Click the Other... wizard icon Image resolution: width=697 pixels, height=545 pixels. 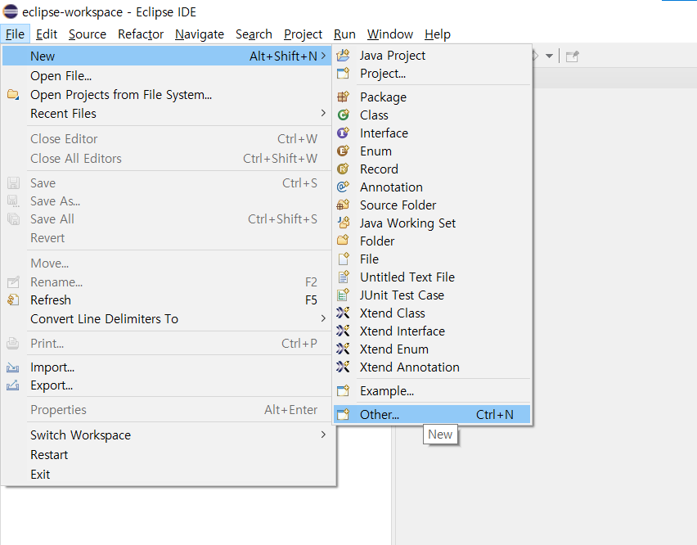pos(343,414)
